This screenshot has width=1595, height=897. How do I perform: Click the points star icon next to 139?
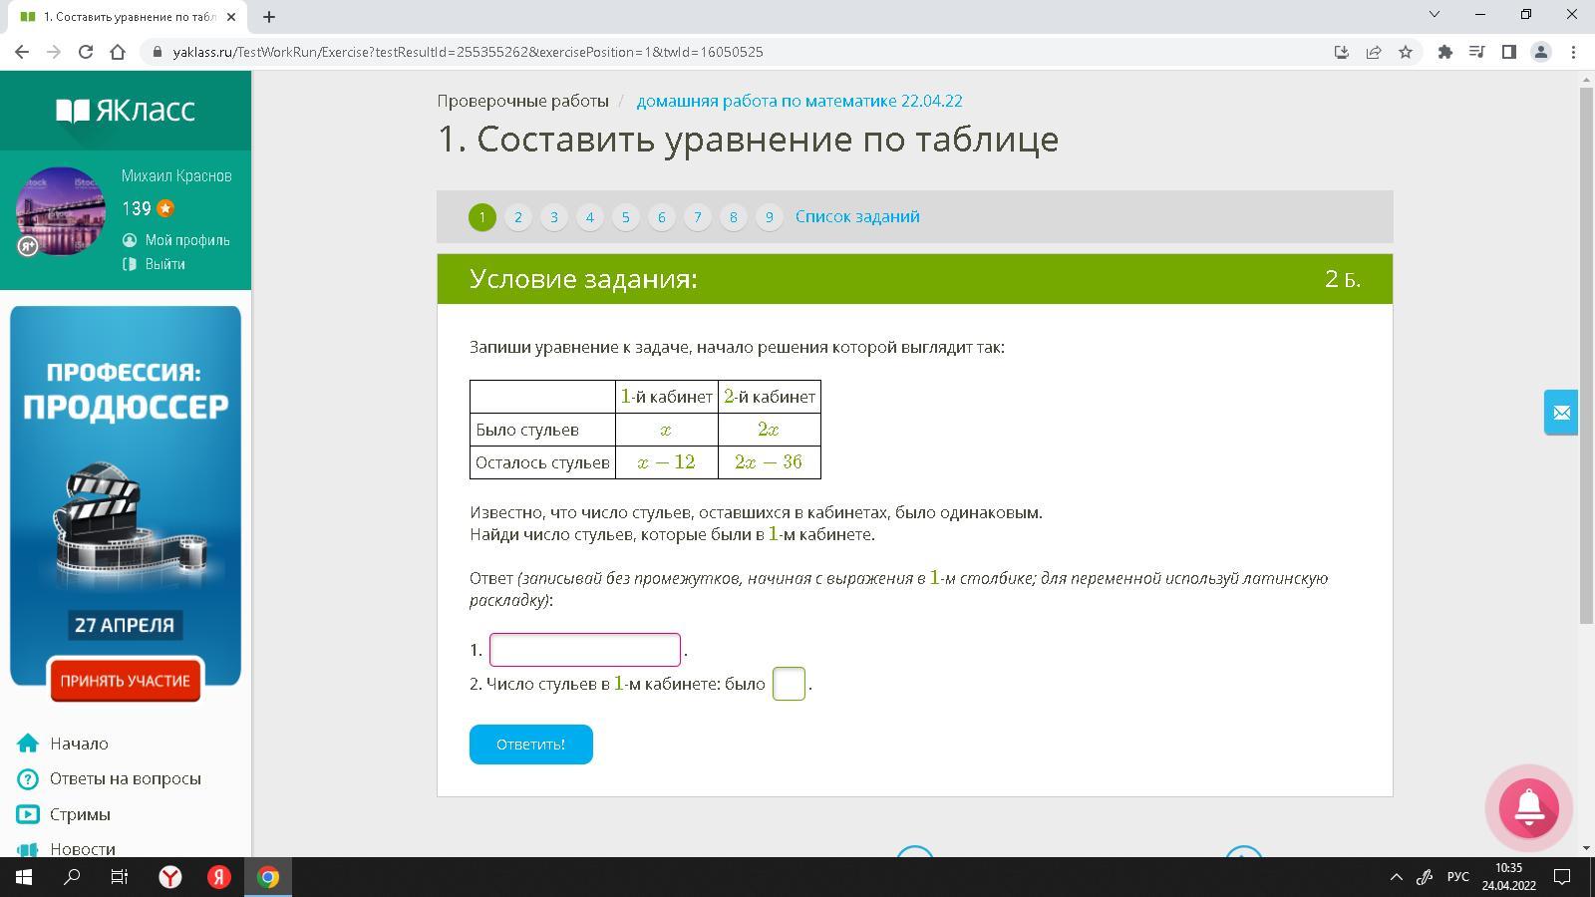coord(165,208)
